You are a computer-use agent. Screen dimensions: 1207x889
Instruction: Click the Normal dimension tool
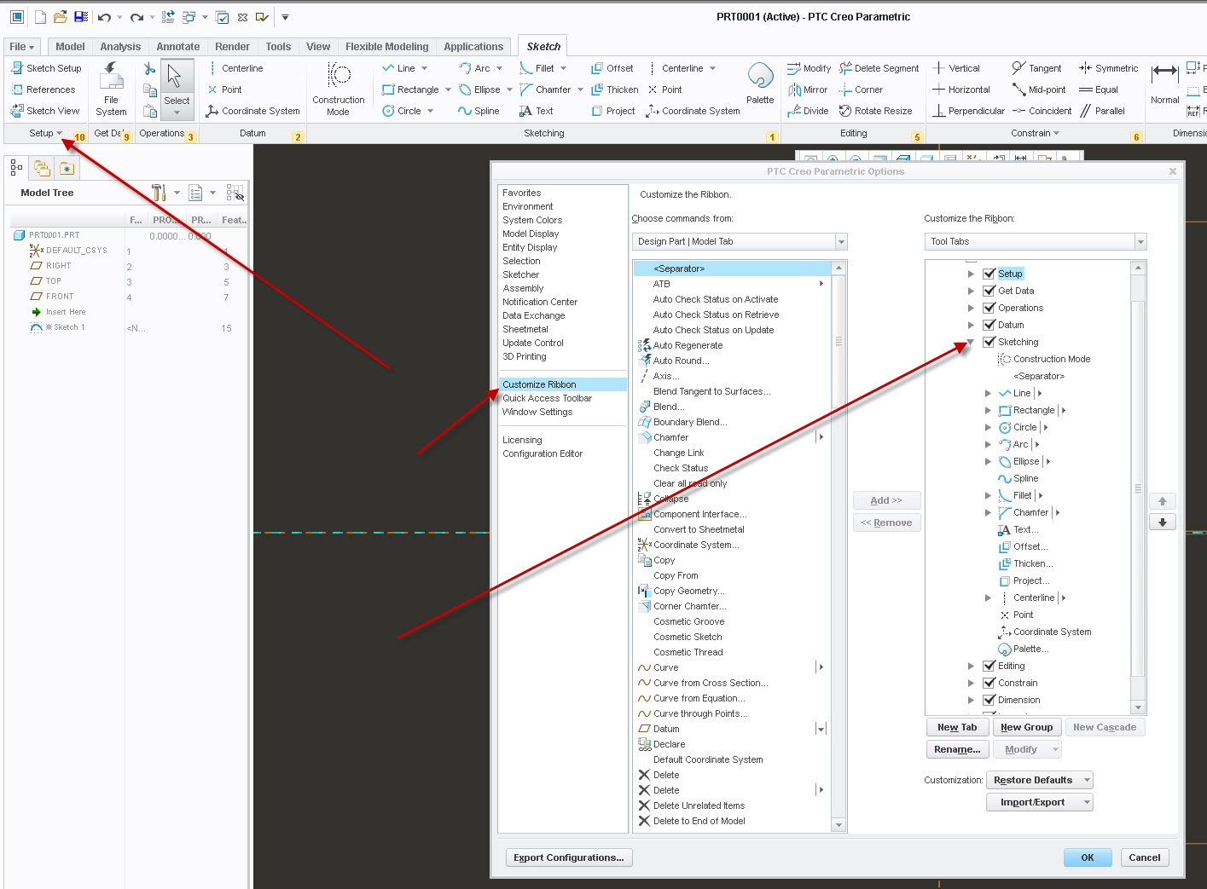[x=1165, y=84]
